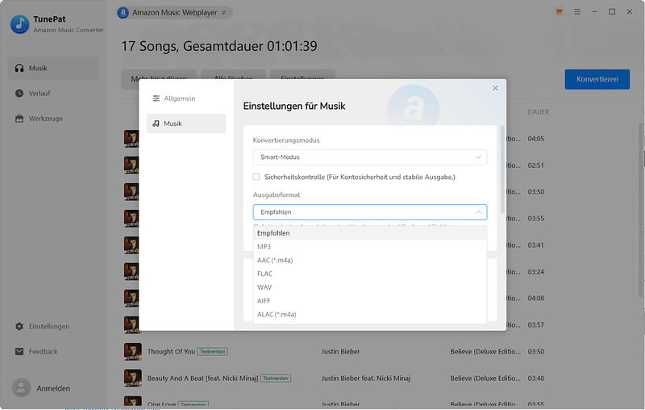
Task: Click the Ausgabeformat up-chevron arrow
Action: [478, 212]
